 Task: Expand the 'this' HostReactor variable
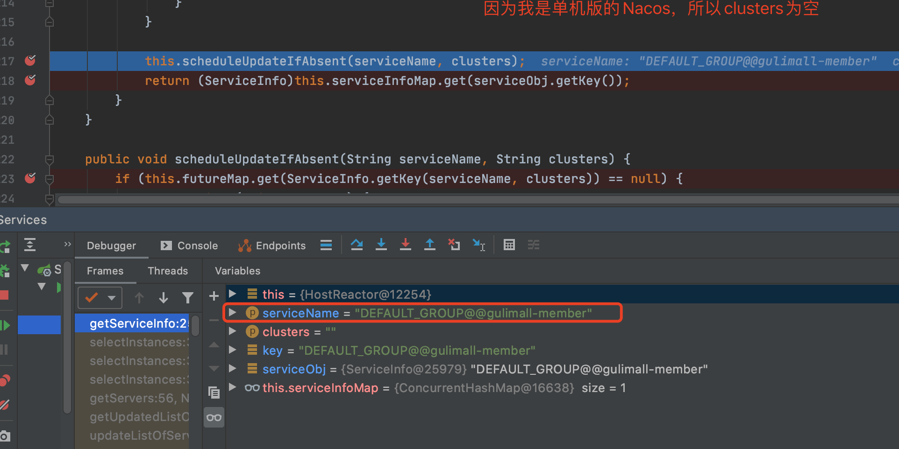click(x=232, y=294)
